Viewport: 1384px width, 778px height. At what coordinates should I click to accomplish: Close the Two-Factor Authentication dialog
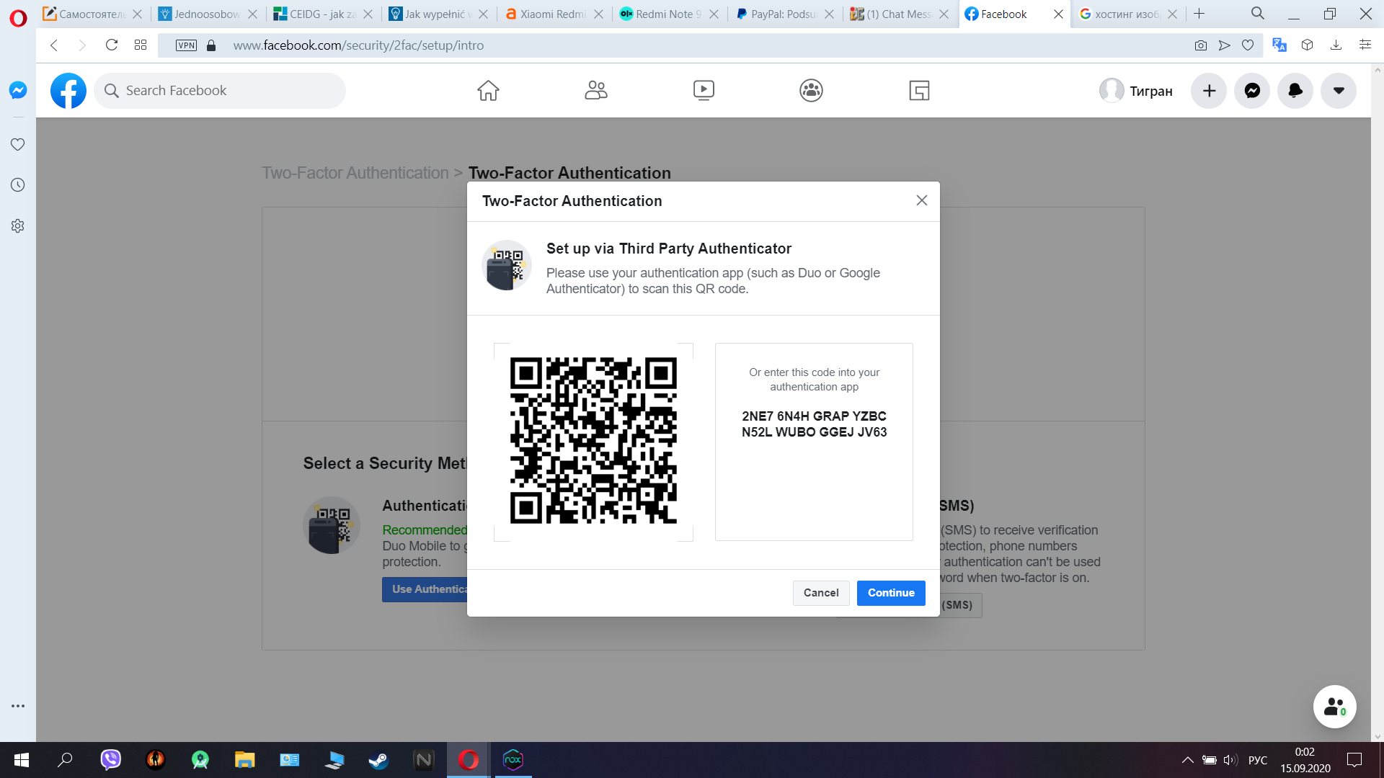point(921,200)
